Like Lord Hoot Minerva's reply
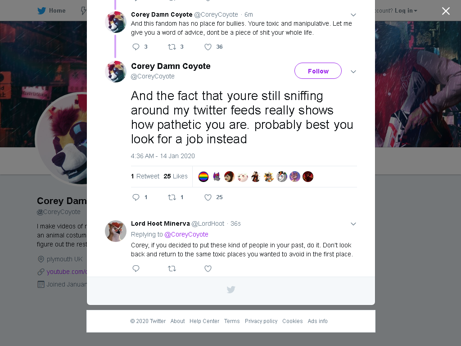 tap(208, 269)
